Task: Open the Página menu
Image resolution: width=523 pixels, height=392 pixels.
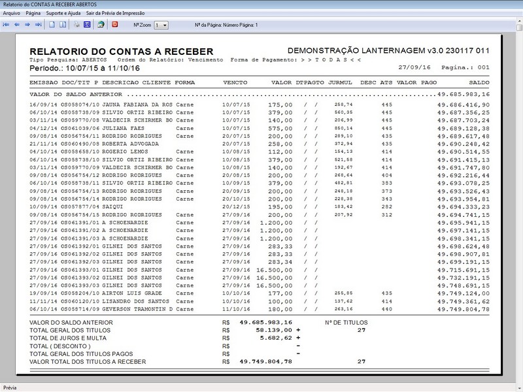Action: (33, 13)
